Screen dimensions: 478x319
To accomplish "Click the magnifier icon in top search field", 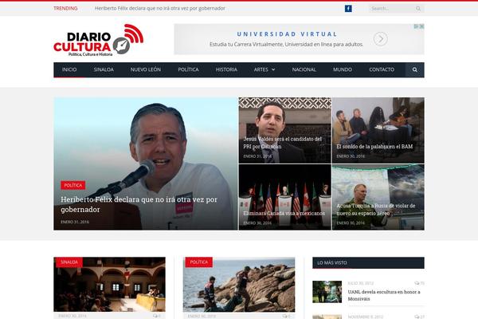I will (x=418, y=9).
